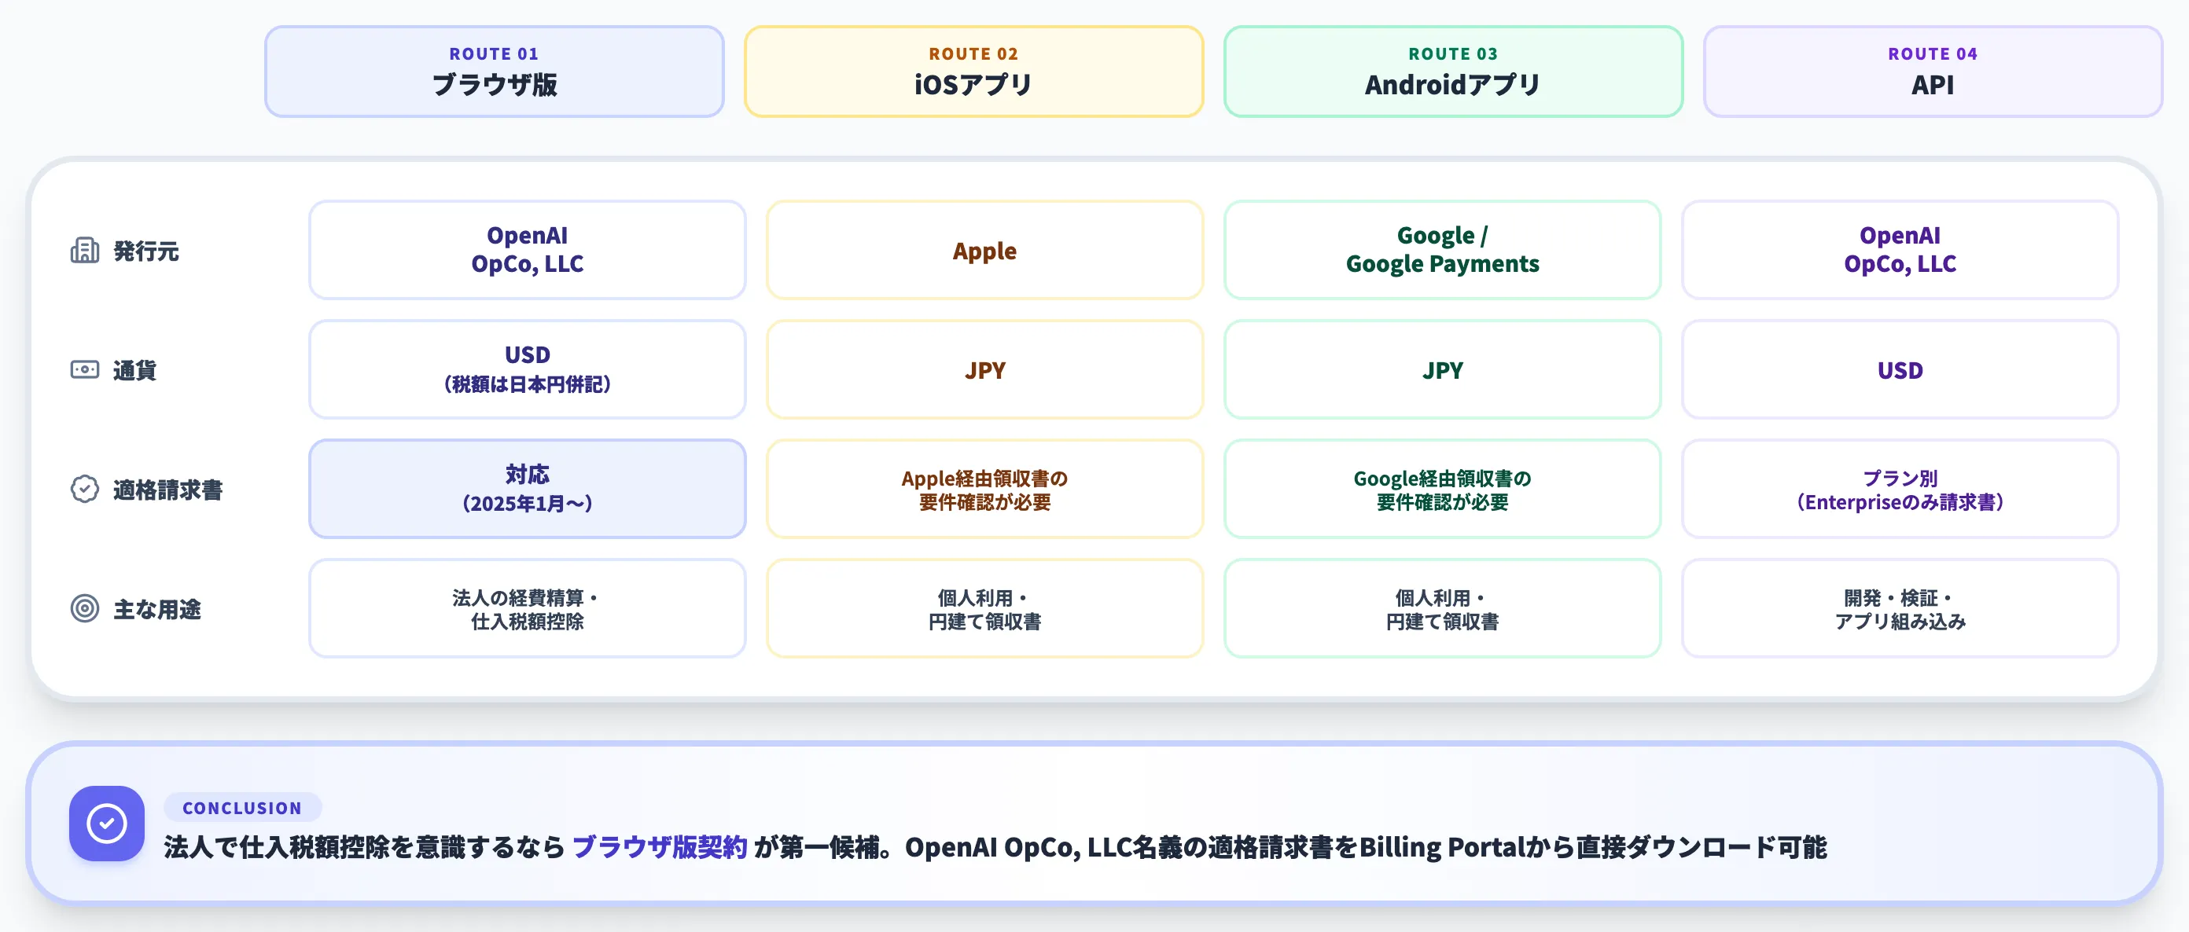The image size is (2189, 932).
Task: Click the Apple issuer cell
Action: click(985, 250)
